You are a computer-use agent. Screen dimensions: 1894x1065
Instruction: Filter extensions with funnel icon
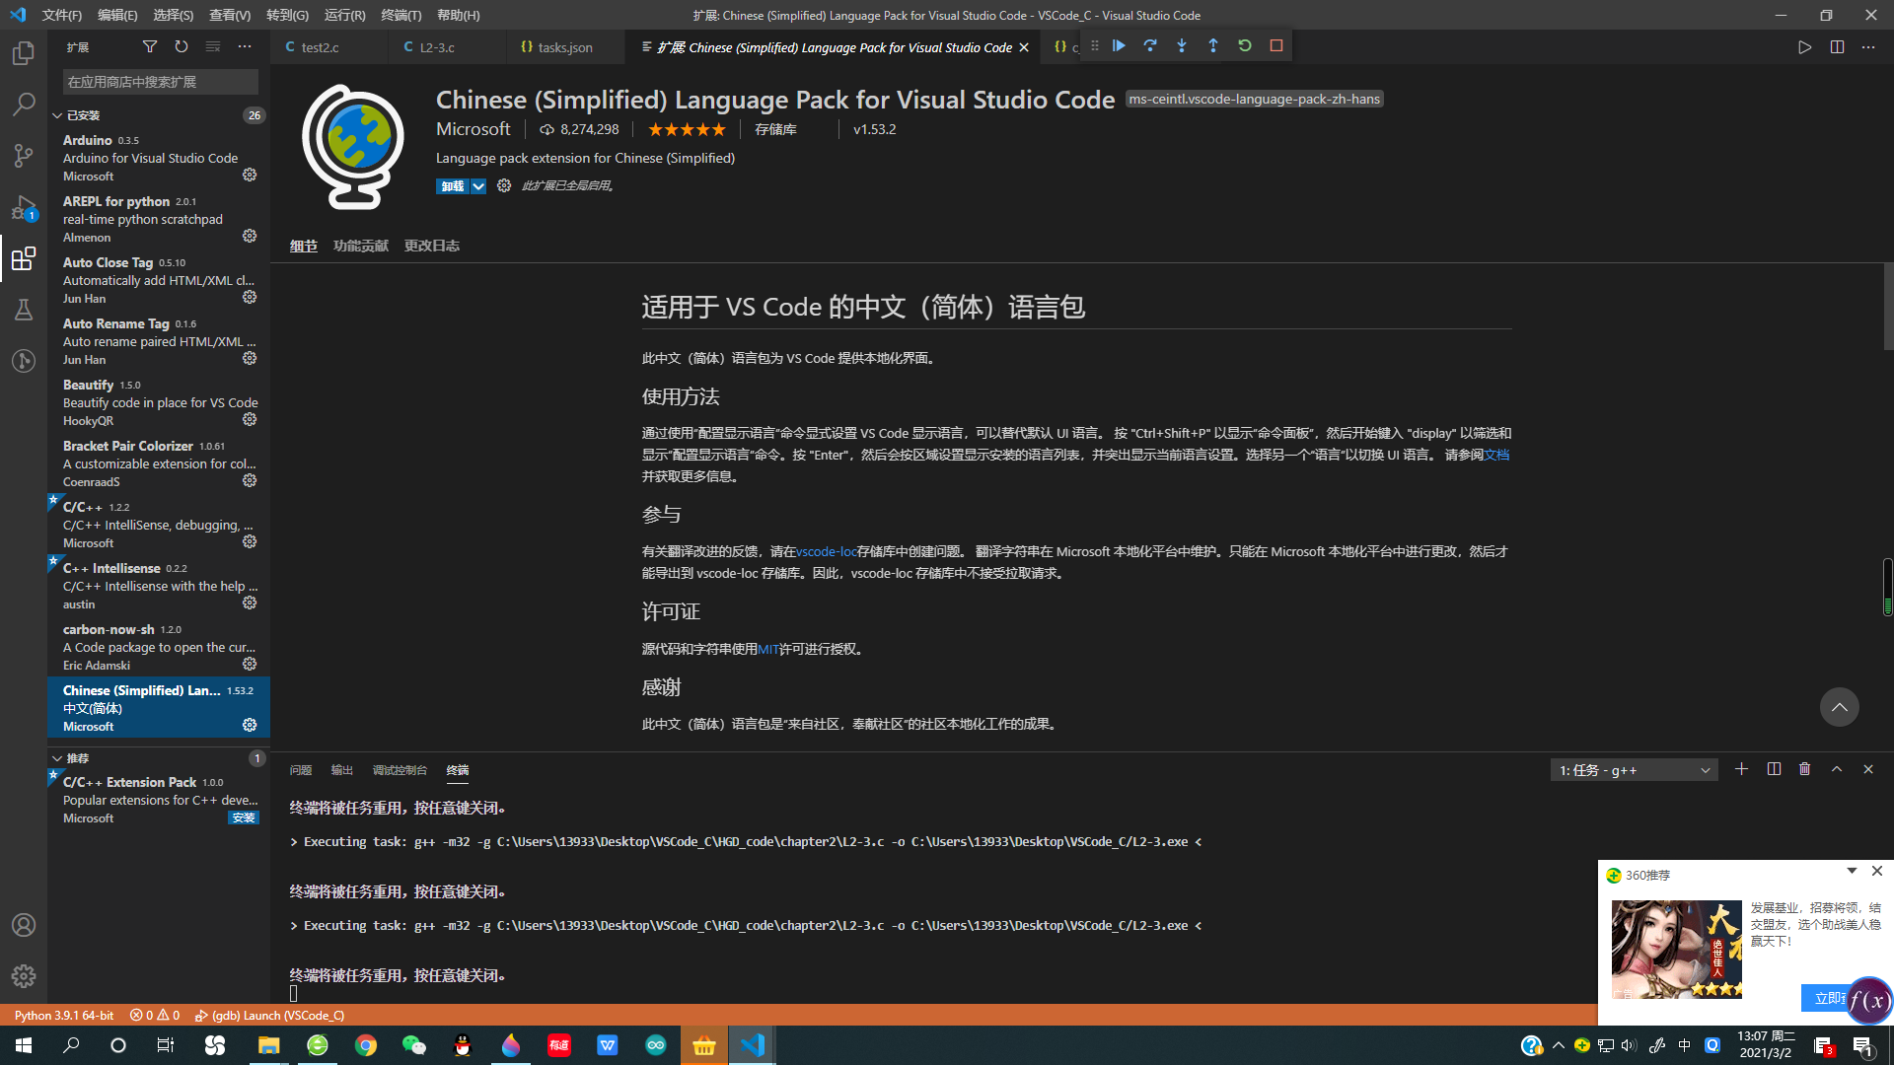150,46
